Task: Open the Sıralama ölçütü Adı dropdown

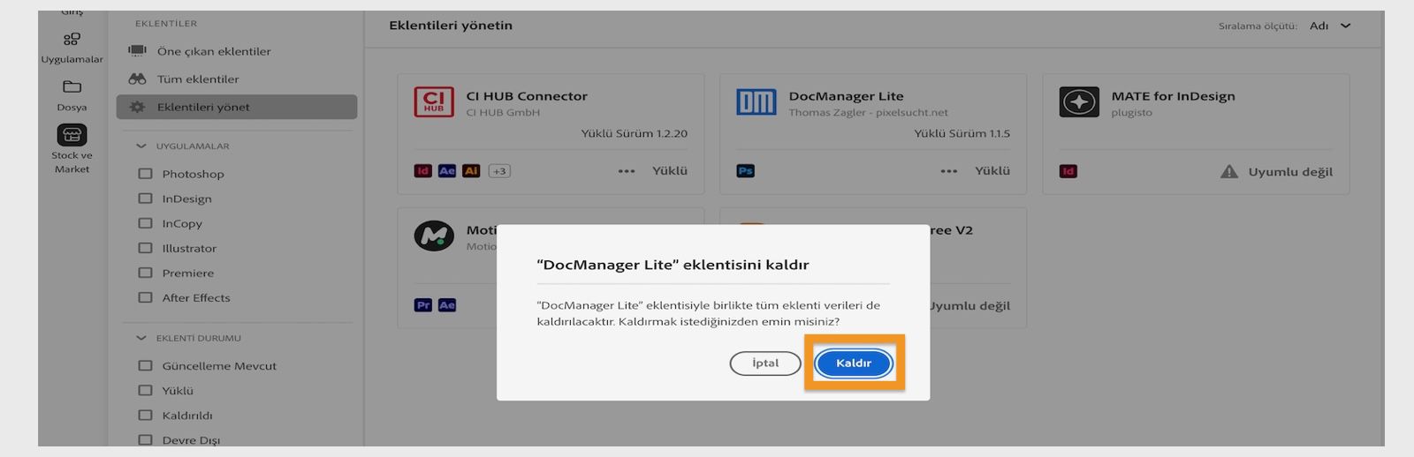Action: (1330, 26)
